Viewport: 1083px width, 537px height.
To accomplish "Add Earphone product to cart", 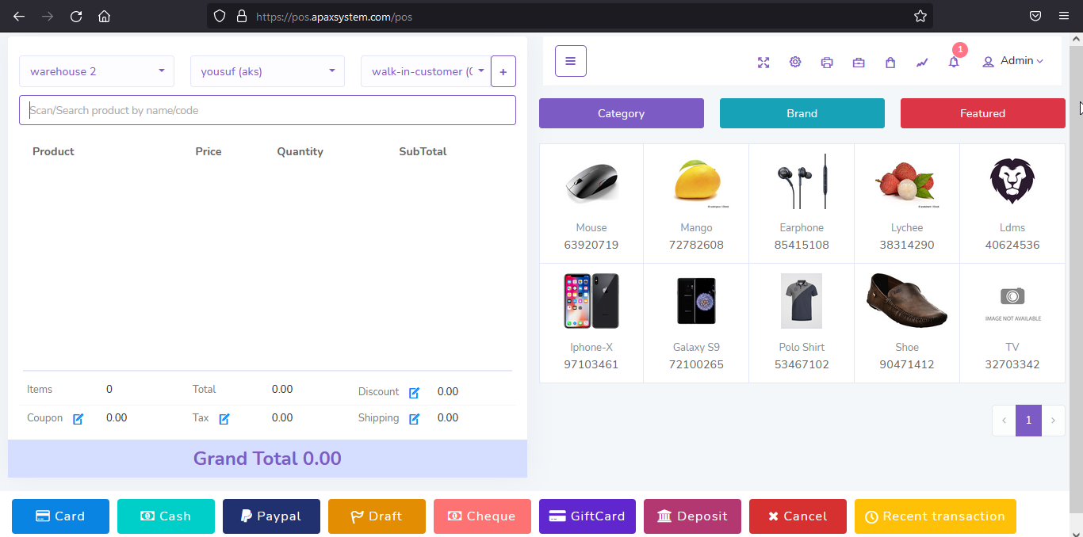I will pyautogui.click(x=802, y=204).
